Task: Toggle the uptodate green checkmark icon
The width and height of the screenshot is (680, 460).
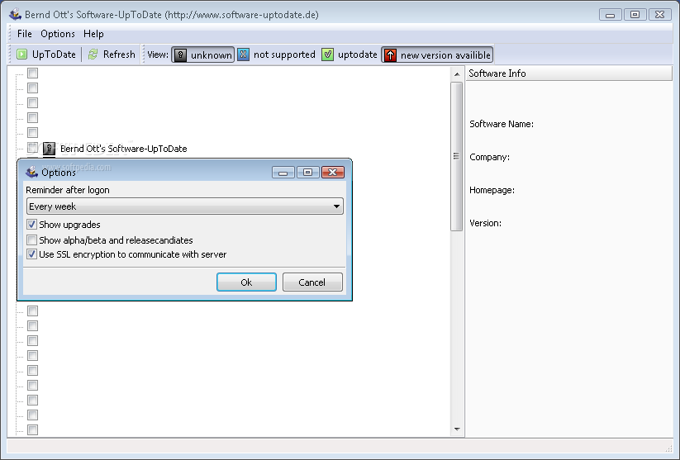Action: tap(328, 55)
